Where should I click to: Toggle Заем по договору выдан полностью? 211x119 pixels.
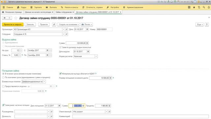60,47
